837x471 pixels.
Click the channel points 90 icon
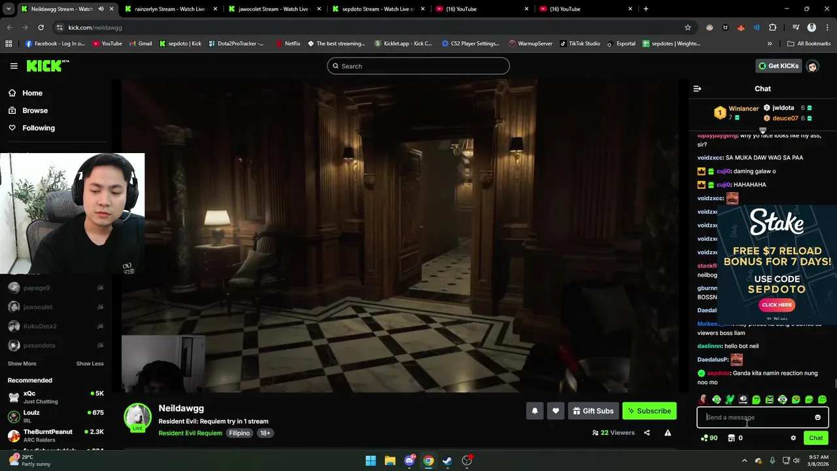pos(709,438)
